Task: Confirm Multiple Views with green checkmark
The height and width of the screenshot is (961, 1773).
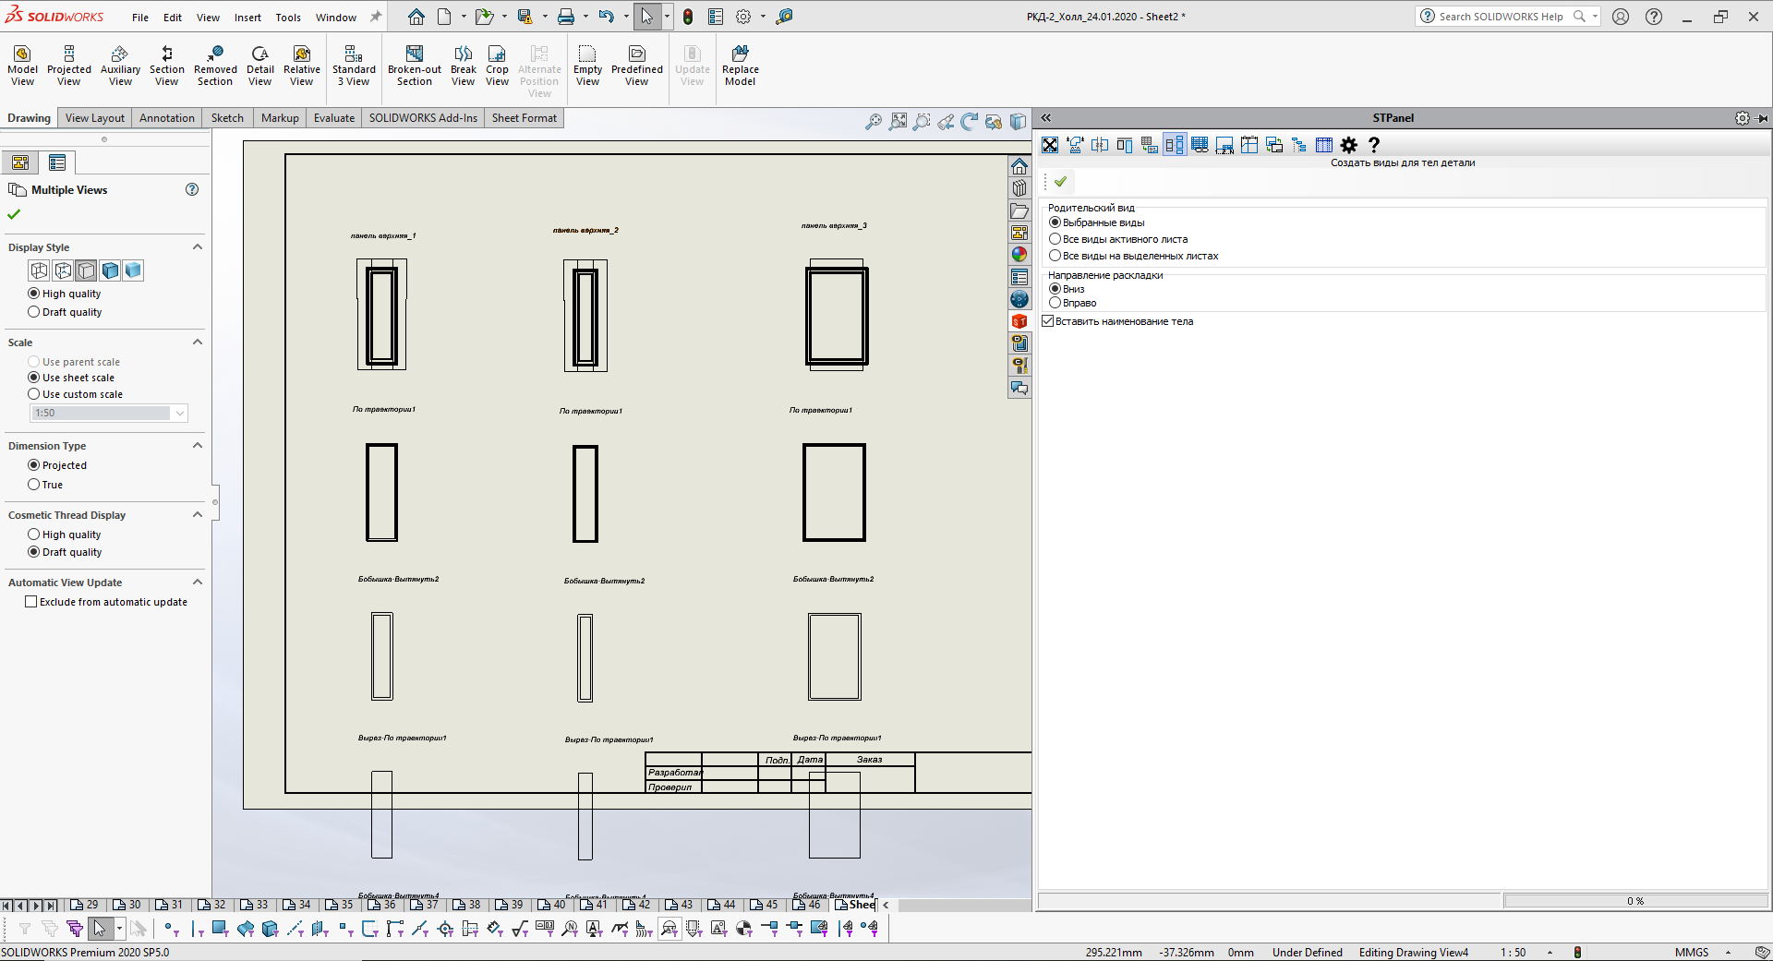Action: pos(14,214)
